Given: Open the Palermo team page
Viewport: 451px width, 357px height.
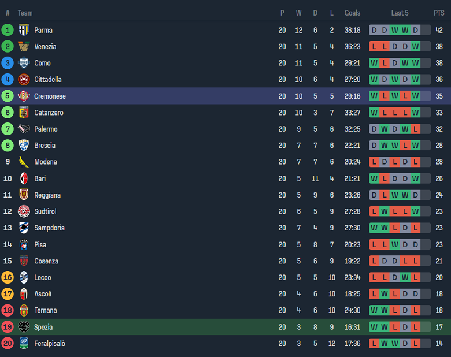Looking at the screenshot, I should 46,129.
